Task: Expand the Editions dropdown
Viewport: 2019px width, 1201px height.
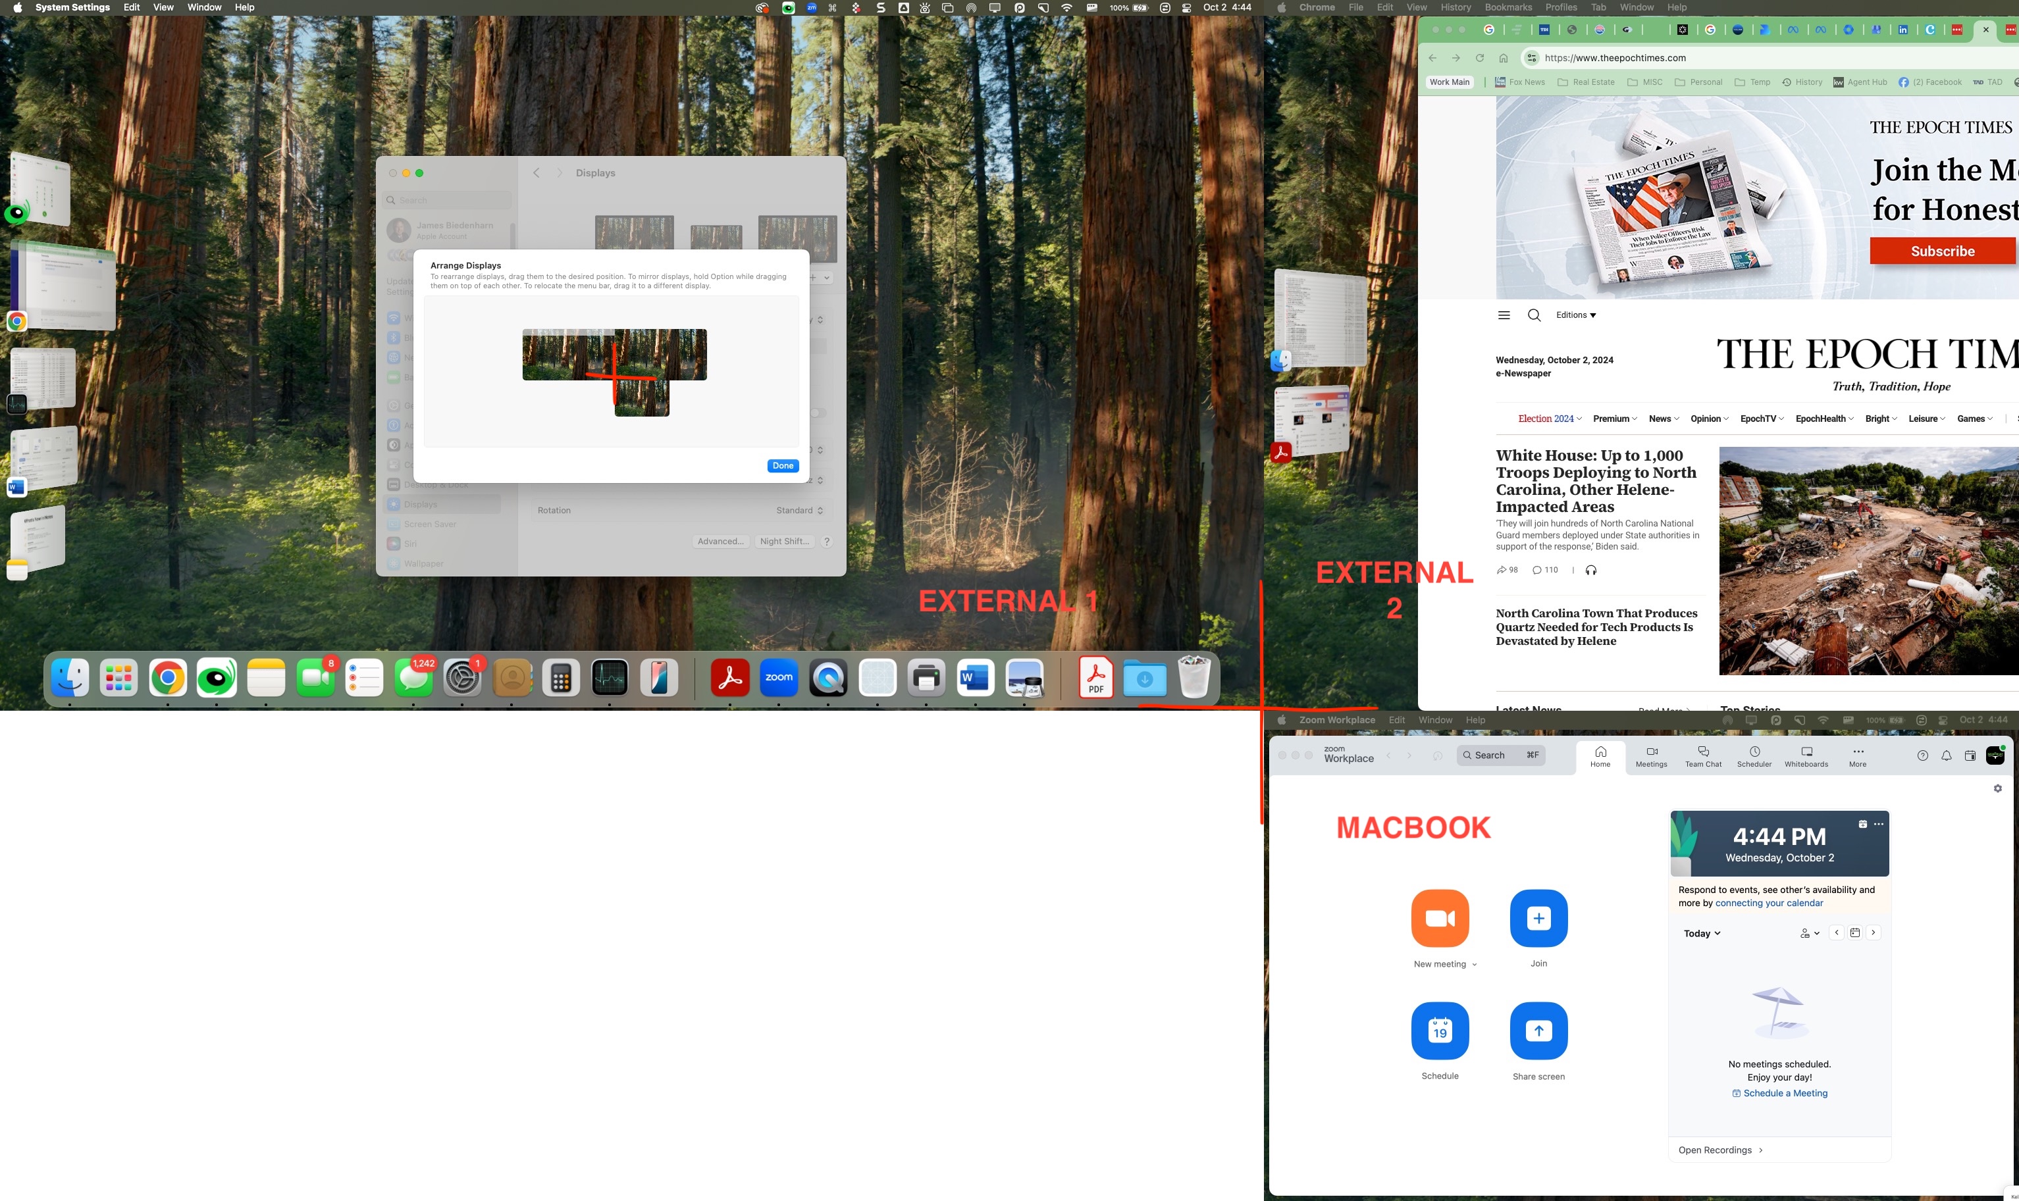Action: pos(1575,316)
